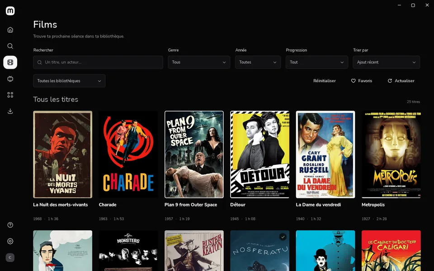The width and height of the screenshot is (434, 271).
Task: Open La Dame du vendredi poster
Action: 325,154
